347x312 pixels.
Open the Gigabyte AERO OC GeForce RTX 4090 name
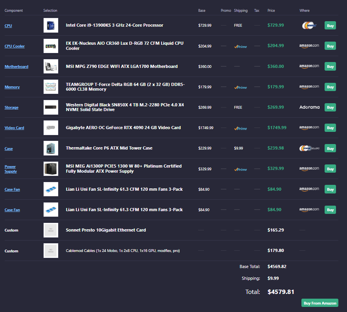point(123,128)
